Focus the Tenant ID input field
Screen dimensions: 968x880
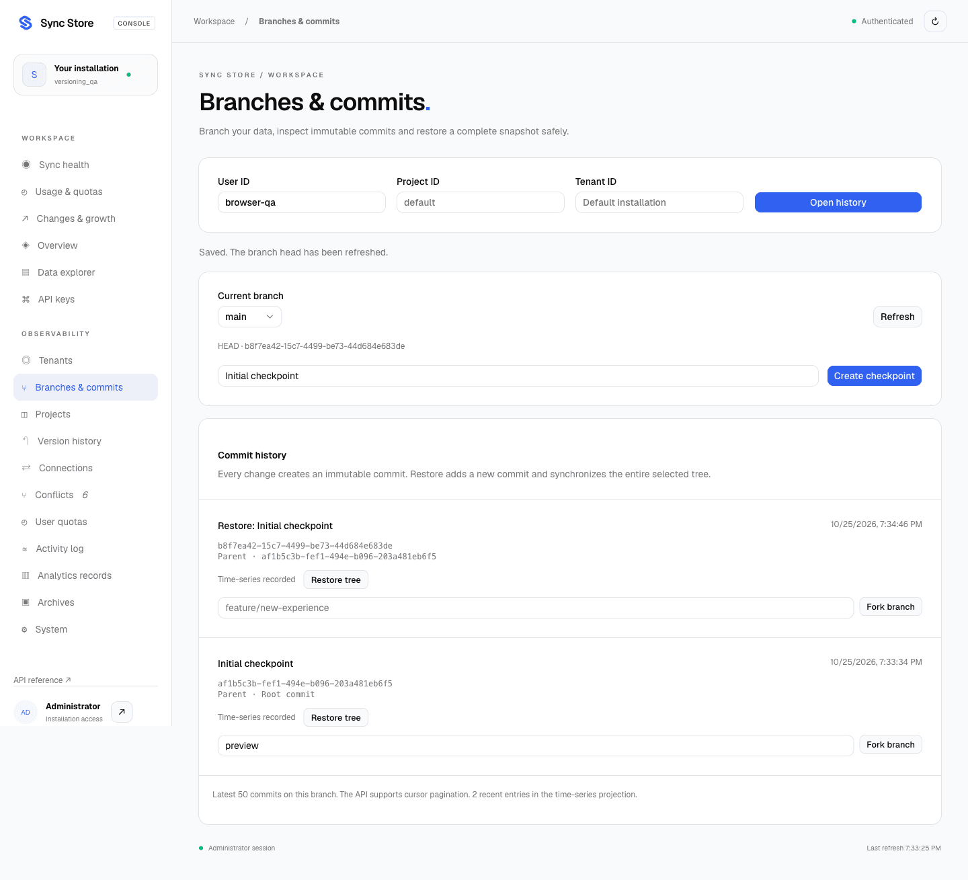[x=659, y=202]
